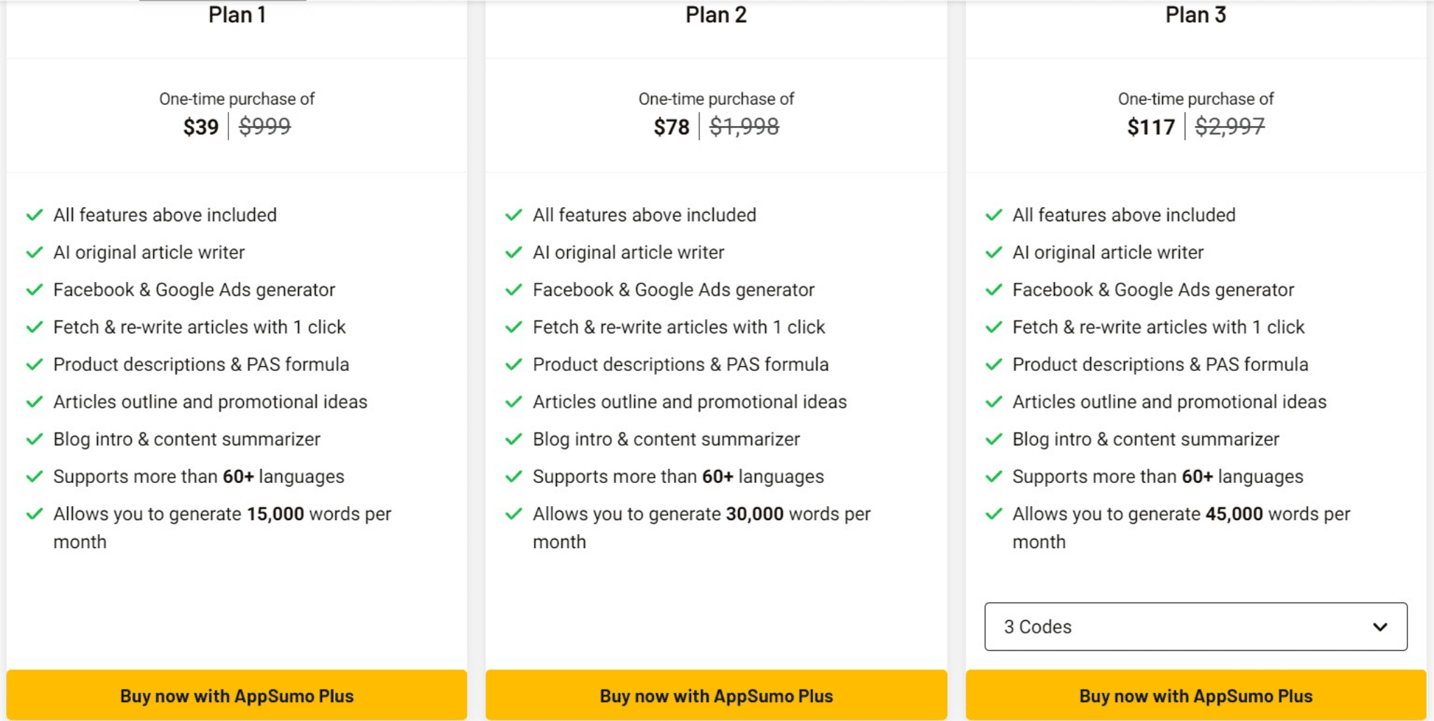Click checkmark beside Plan 2 Supports 60+ languages

click(514, 477)
